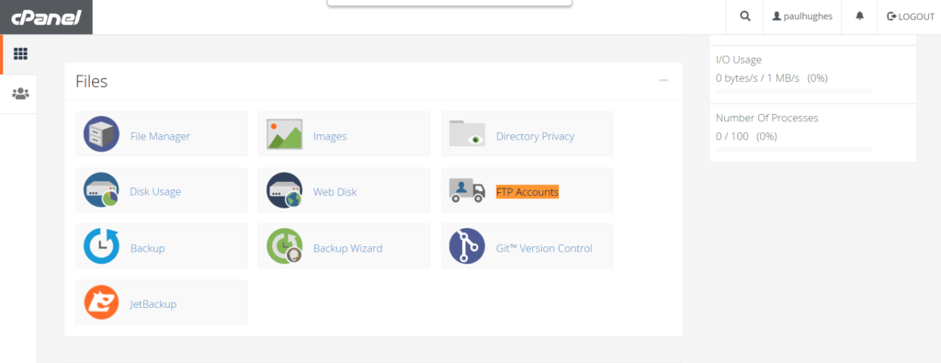This screenshot has width=941, height=363.
Task: Open the Web Disk icon
Action: point(285,190)
